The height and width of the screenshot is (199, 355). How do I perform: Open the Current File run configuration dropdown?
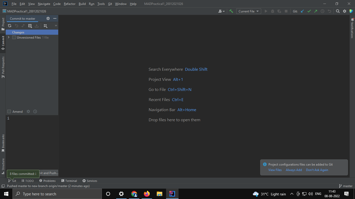248,11
